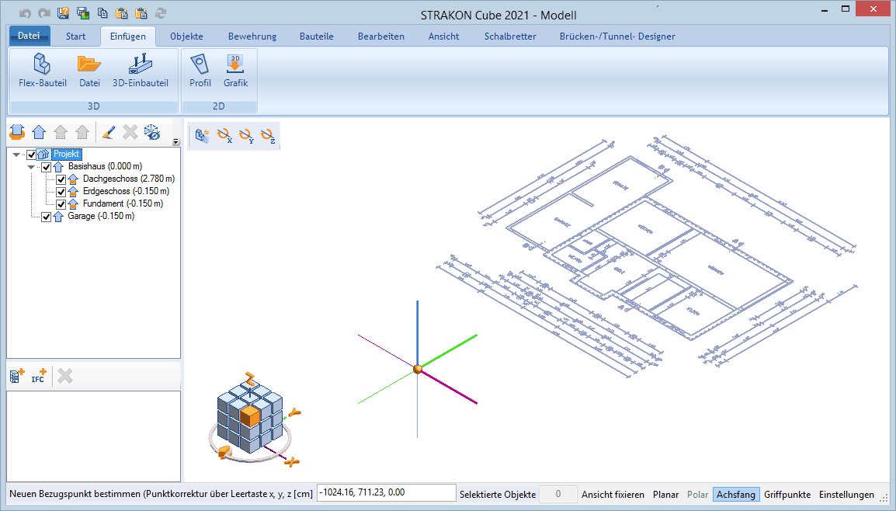The height and width of the screenshot is (511, 896).
Task: Select Dachgeschoss (2.780 m) in the tree
Action: tap(129, 179)
